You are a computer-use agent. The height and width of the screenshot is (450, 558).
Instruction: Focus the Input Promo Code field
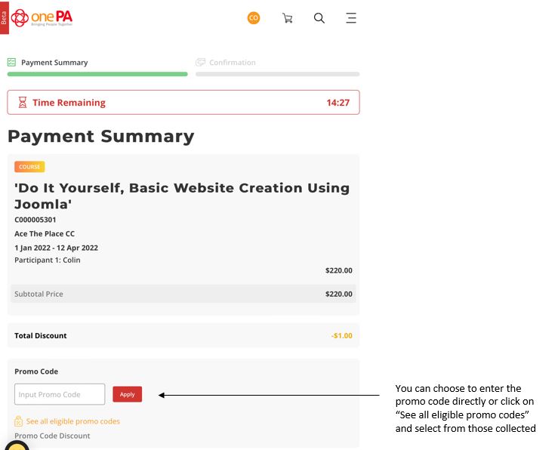(x=60, y=394)
